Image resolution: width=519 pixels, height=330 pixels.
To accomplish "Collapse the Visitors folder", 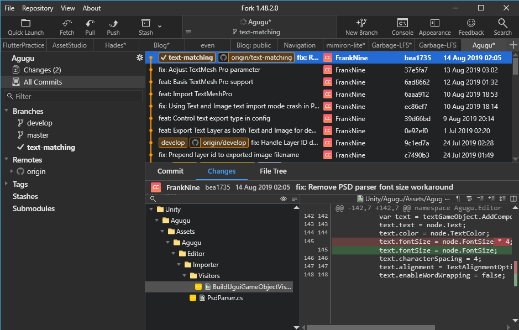I will [x=185, y=275].
